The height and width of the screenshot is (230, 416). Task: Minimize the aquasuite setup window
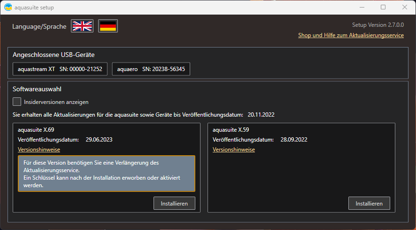(362, 7)
